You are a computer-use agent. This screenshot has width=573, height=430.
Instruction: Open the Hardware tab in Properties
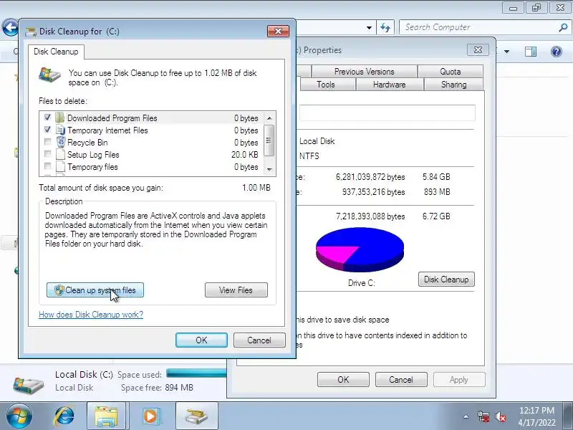(x=389, y=85)
